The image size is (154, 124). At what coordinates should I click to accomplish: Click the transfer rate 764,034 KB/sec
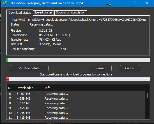point(50,40)
